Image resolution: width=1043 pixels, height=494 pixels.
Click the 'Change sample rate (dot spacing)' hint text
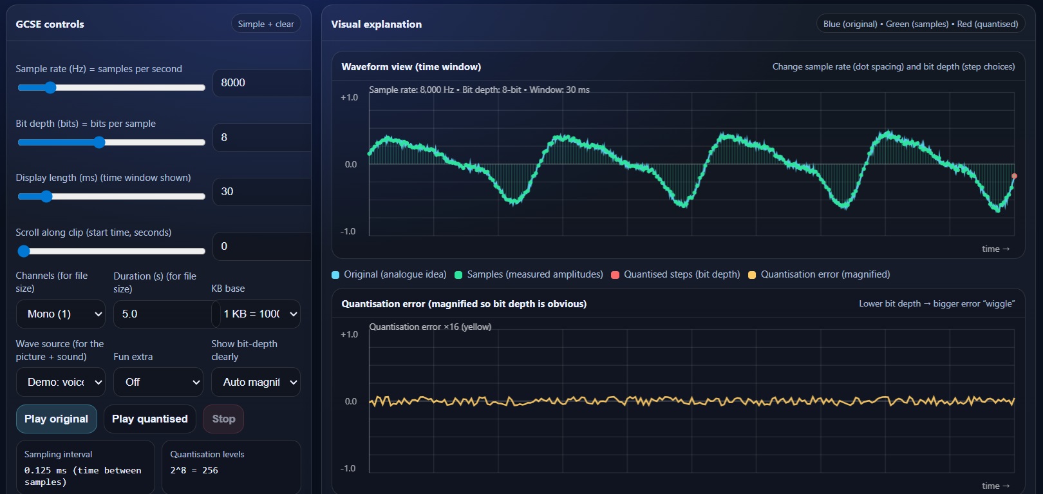(x=894, y=67)
